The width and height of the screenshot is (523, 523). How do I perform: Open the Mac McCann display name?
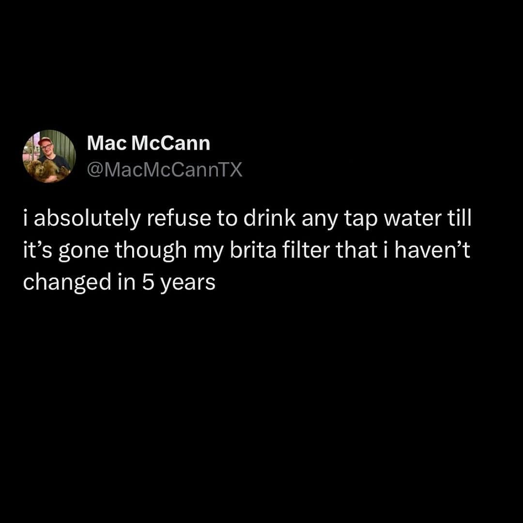tap(149, 143)
